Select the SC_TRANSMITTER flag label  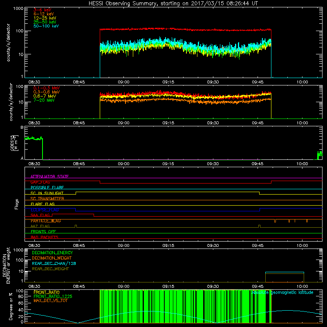pyautogui.click(x=47, y=199)
